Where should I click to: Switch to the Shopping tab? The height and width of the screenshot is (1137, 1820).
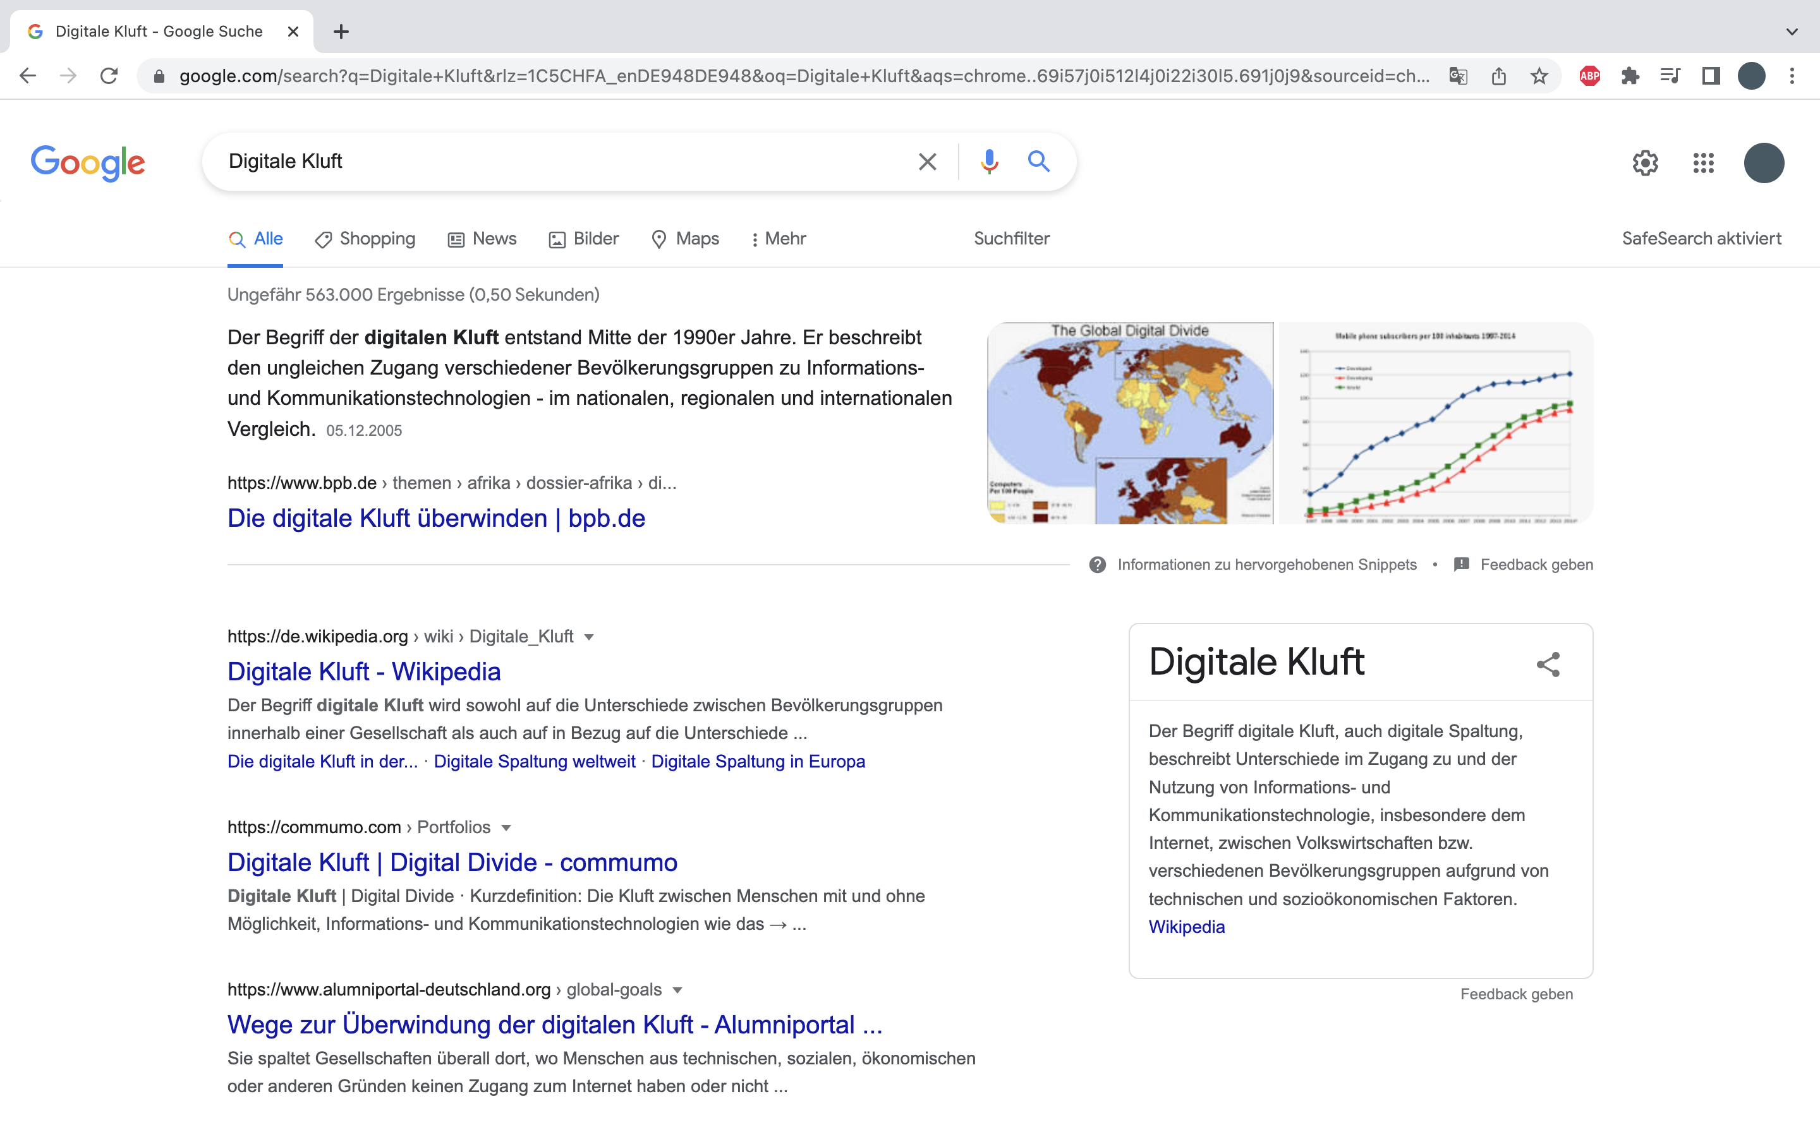click(365, 239)
